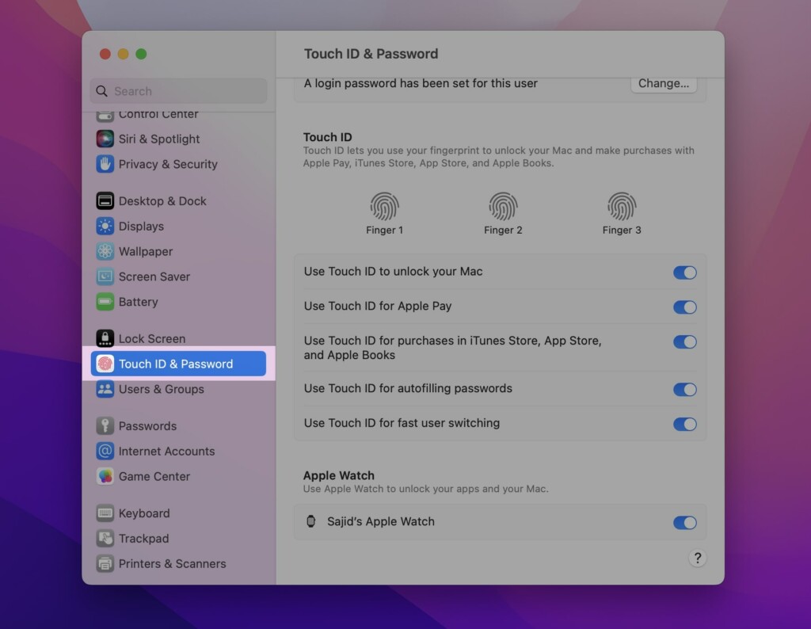Open Privacy & Security hand icon
811x629 pixels.
click(105, 164)
